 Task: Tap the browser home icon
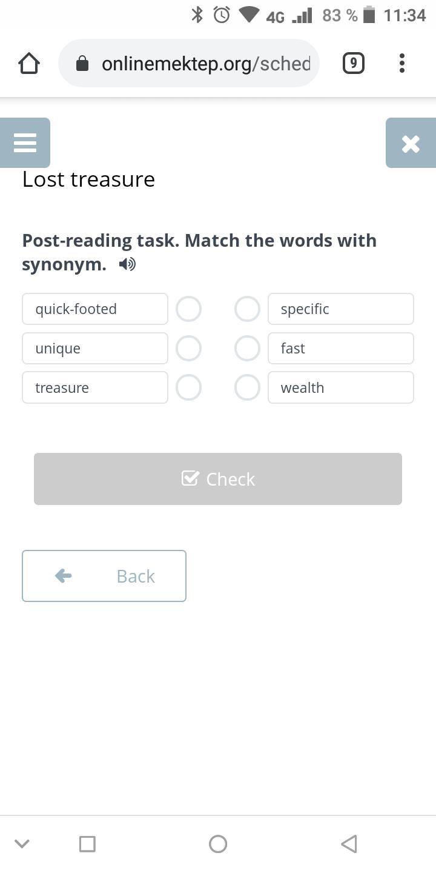point(29,63)
